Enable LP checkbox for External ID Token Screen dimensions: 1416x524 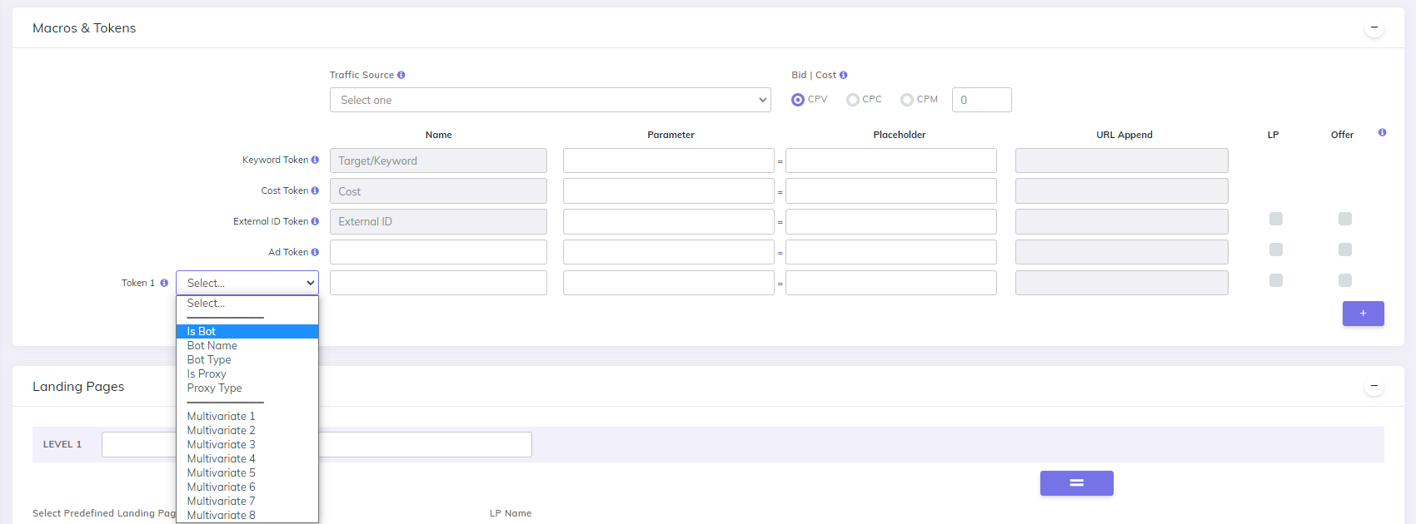pos(1275,219)
